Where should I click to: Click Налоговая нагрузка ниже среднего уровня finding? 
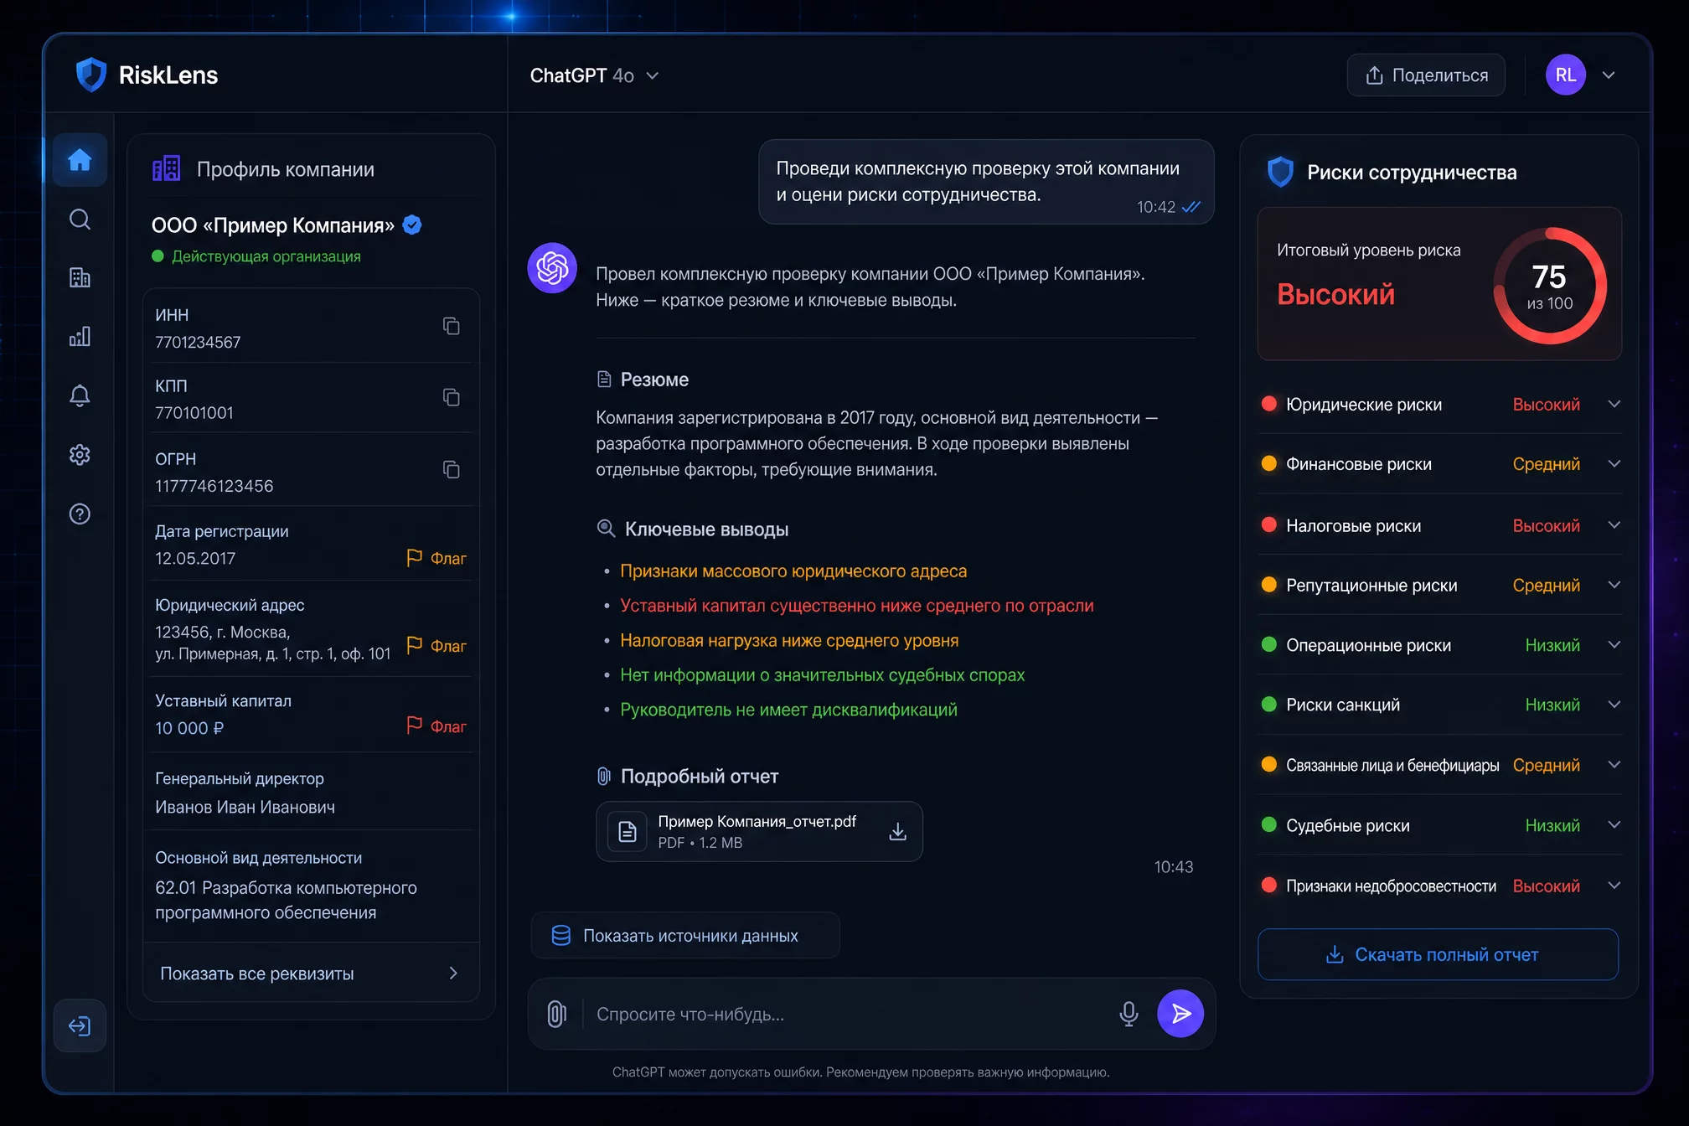click(x=789, y=640)
